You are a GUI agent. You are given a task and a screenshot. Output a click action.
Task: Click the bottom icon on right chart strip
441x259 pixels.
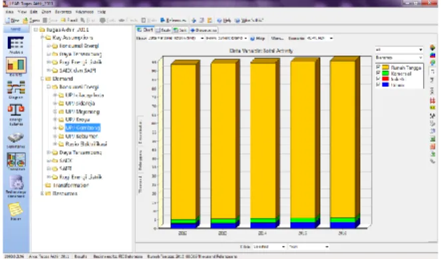click(432, 161)
